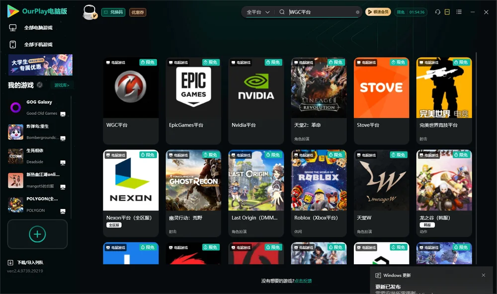Focus the search input field

pyautogui.click(x=321, y=12)
